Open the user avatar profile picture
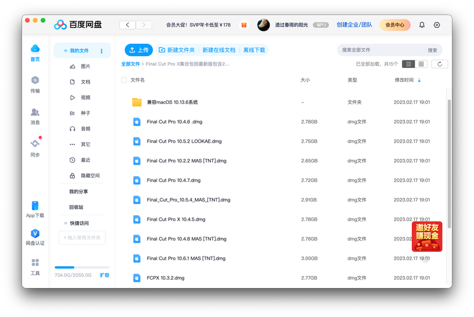Image resolution: width=474 pixels, height=317 pixels. pyautogui.click(x=263, y=25)
